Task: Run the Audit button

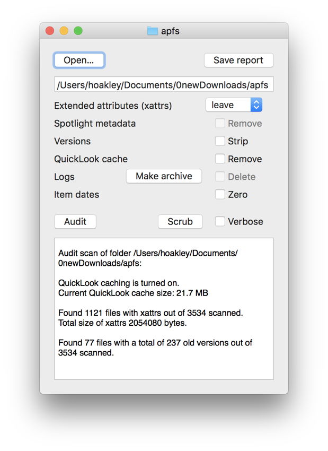Action: 75,222
